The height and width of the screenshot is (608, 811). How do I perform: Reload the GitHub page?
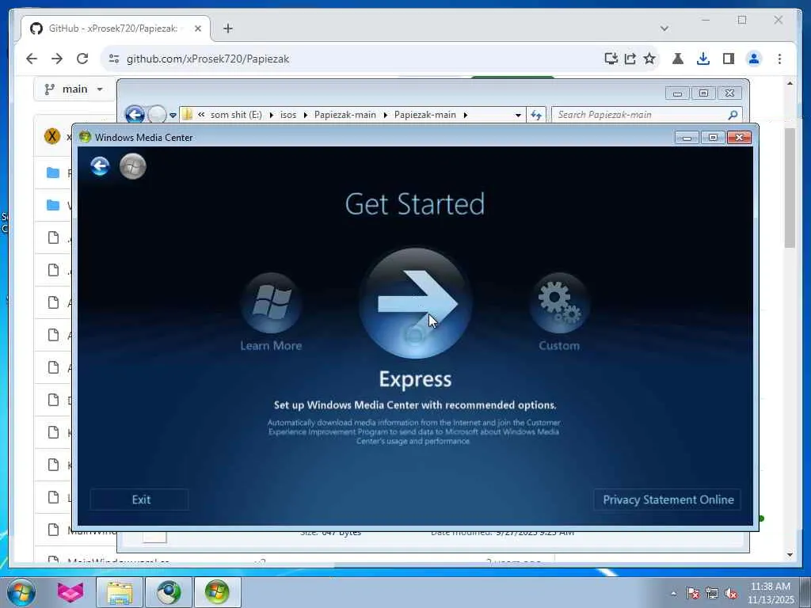tap(82, 59)
